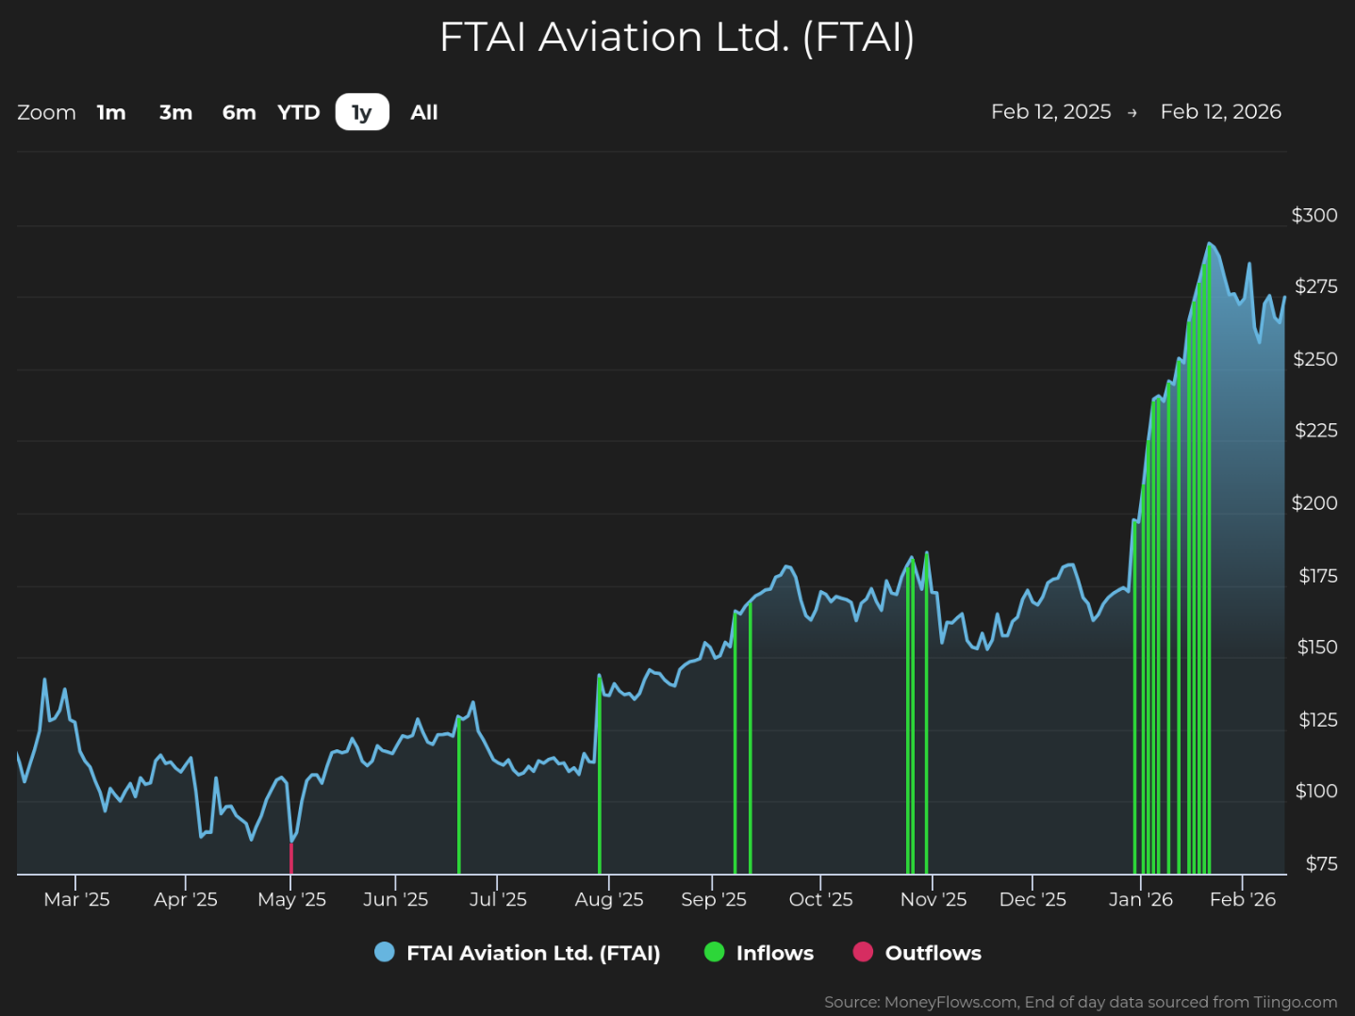The width and height of the screenshot is (1355, 1016).
Task: Click the $150 price axis label
Action: pos(1317,647)
